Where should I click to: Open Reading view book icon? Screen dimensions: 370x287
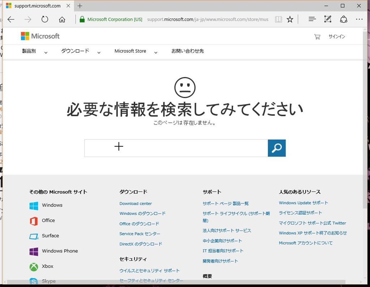coord(279,19)
